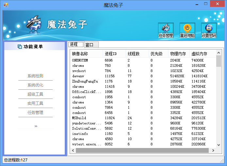Click the 总进程数:127 status bar text
The height and width of the screenshot is (166, 227).
[16, 160]
